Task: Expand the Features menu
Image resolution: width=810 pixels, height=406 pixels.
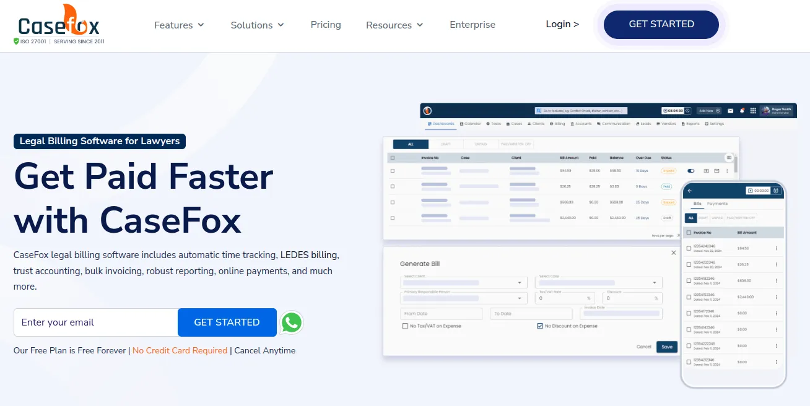Action: 179,25
